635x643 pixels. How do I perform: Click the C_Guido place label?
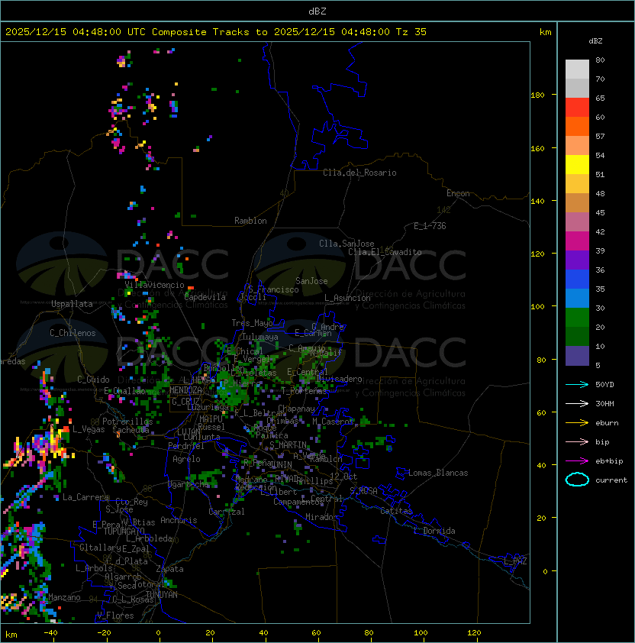pyautogui.click(x=93, y=380)
